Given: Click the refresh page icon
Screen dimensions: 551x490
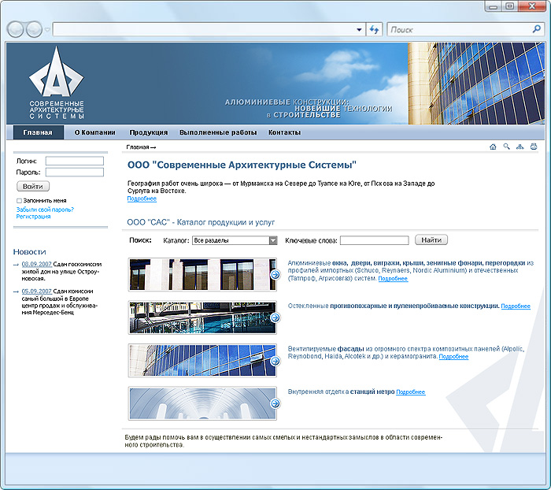Looking at the screenshot, I should pos(374,30).
